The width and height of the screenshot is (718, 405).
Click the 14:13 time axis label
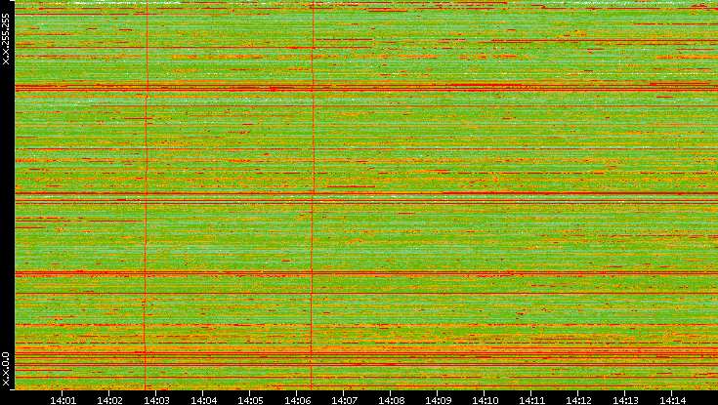pos(625,400)
